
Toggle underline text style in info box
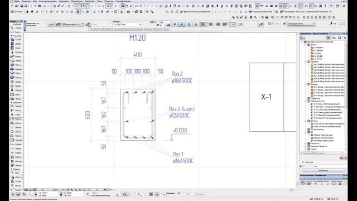pos(189,24)
